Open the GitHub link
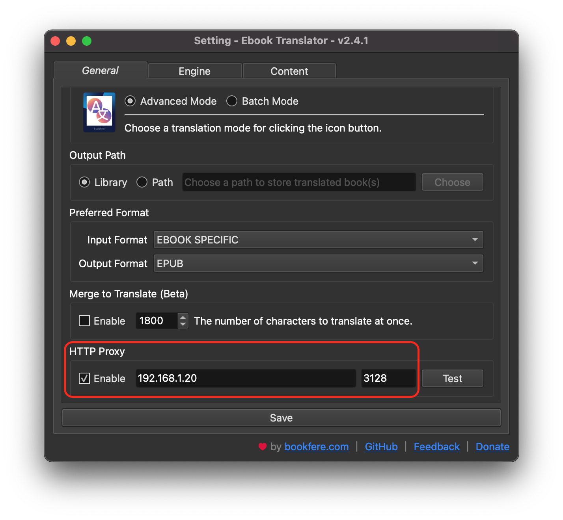This screenshot has height=520, width=563. click(x=381, y=447)
